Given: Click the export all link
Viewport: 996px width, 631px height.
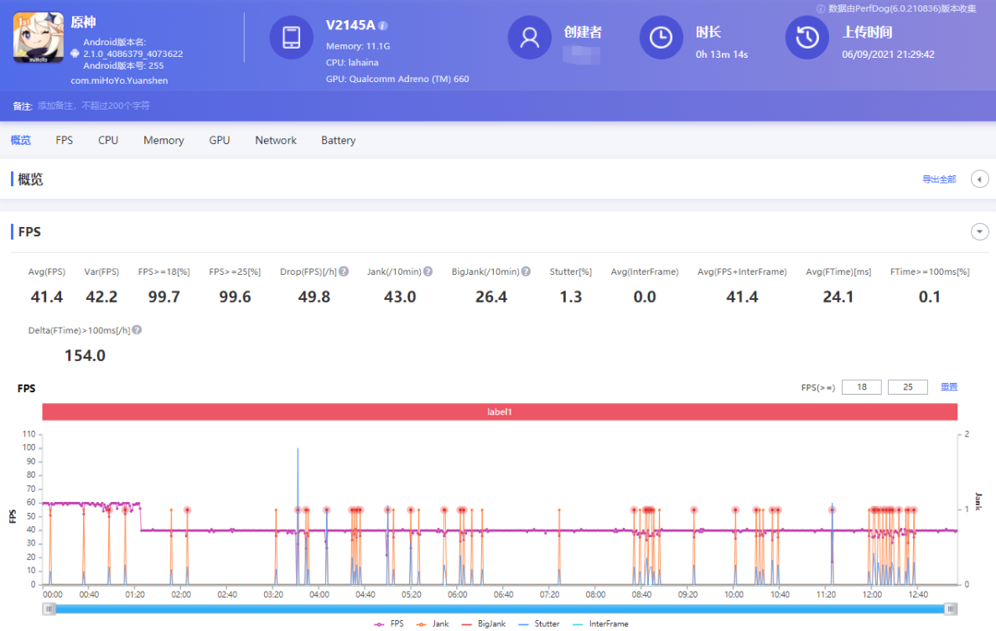Looking at the screenshot, I should tap(939, 179).
